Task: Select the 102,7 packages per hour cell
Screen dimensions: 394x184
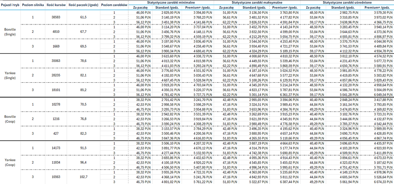Action: tap(83, 177)
